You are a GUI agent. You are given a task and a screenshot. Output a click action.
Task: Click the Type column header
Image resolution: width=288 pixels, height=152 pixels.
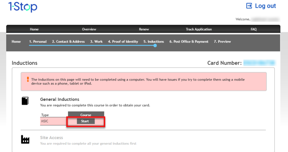[x=45, y=115]
